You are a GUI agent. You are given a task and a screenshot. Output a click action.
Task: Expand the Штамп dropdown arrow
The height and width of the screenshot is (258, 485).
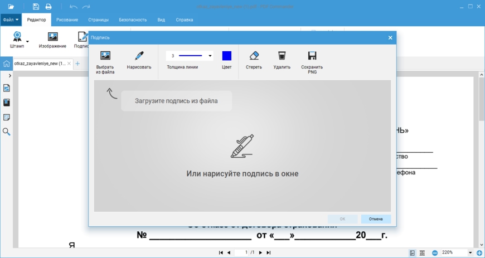[x=27, y=41]
